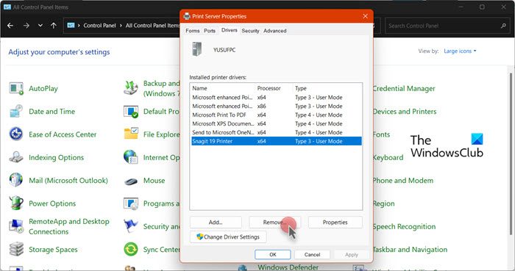The width and height of the screenshot is (515, 271).
Task: Click the Search Control Panel field
Action: pyautogui.click(x=447, y=26)
